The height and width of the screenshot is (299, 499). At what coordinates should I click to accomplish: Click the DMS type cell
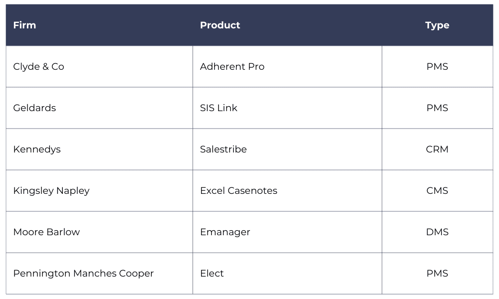(437, 232)
